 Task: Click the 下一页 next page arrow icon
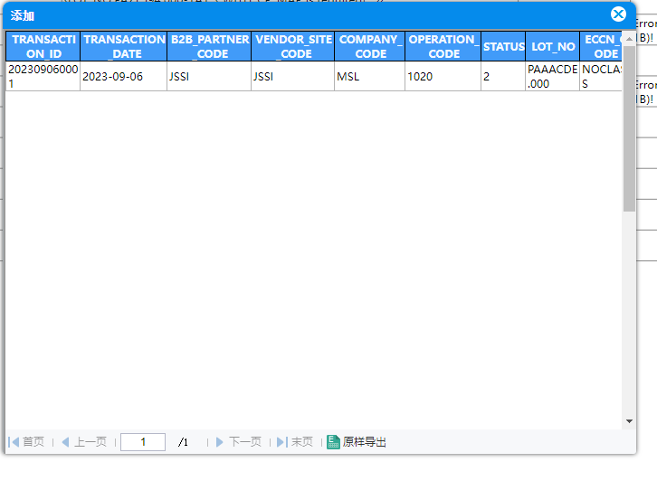click(220, 441)
